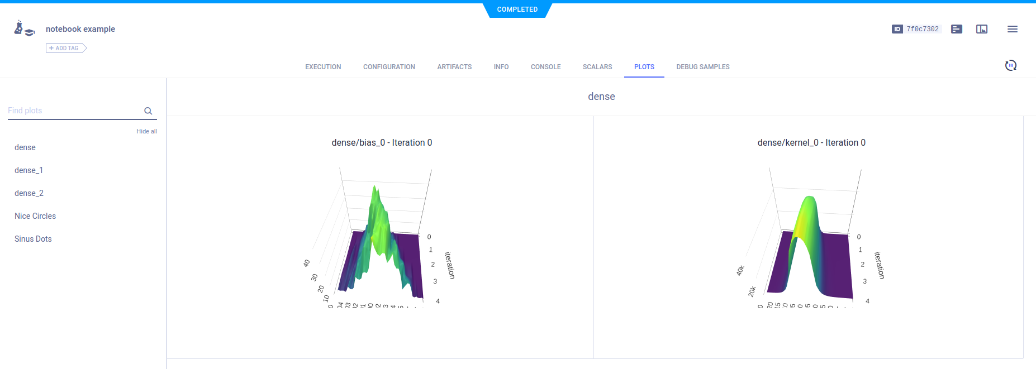Viewport: 1036px width, 369px height.
Task: Select Sinus Dots plot entry
Action: tap(33, 239)
